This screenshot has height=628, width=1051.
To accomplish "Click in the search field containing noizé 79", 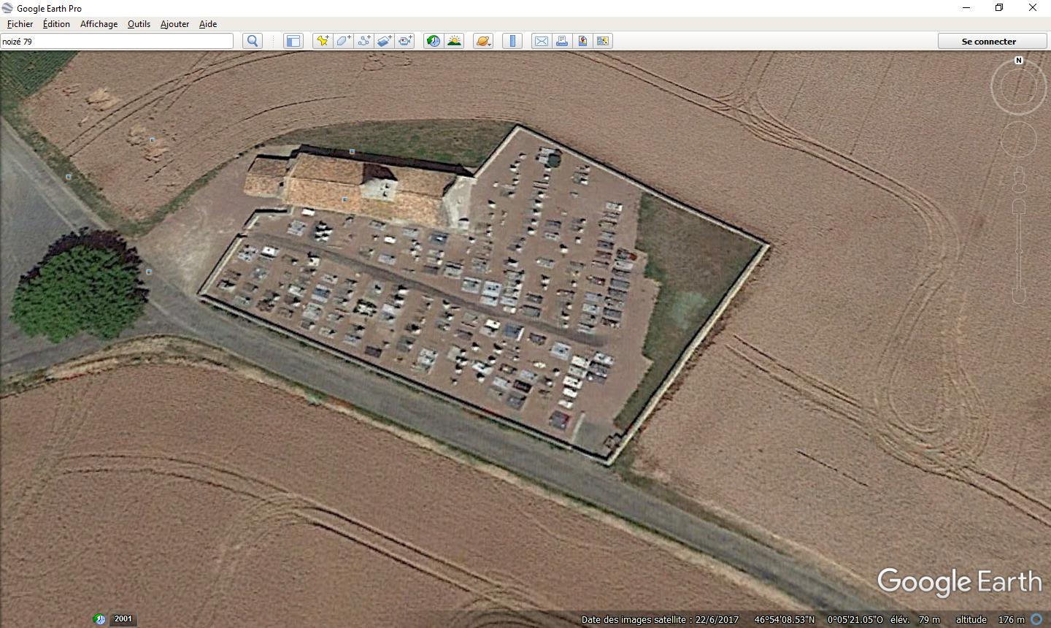I will [x=117, y=41].
